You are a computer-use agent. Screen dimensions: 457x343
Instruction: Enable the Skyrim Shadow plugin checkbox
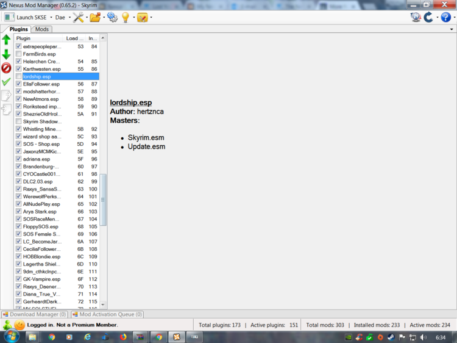point(19,121)
